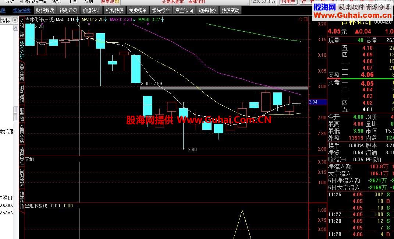Click the 11:26 trade row
Viewport: 394px width, 239px height.
pyautogui.click(x=361, y=194)
